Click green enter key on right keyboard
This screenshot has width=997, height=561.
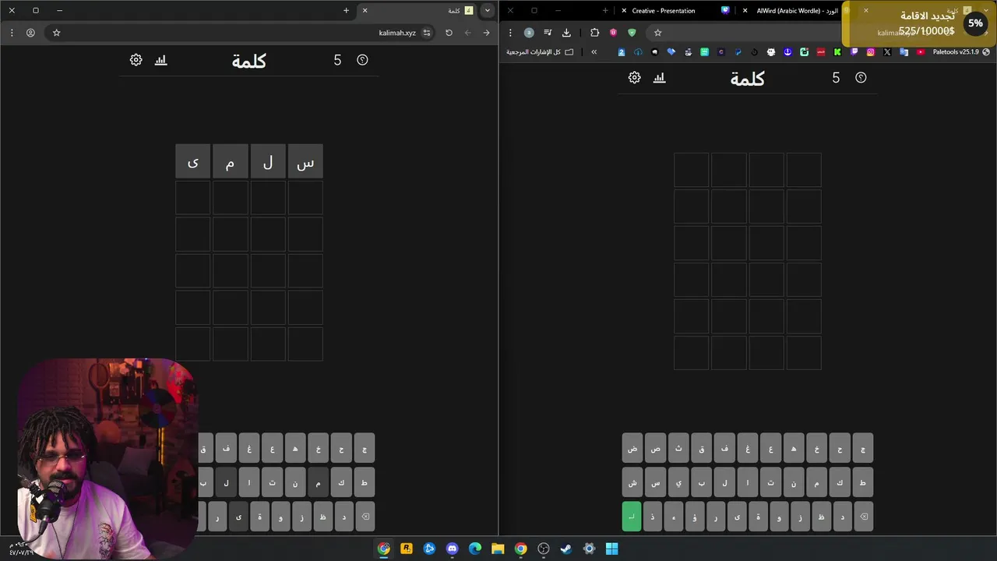(632, 517)
